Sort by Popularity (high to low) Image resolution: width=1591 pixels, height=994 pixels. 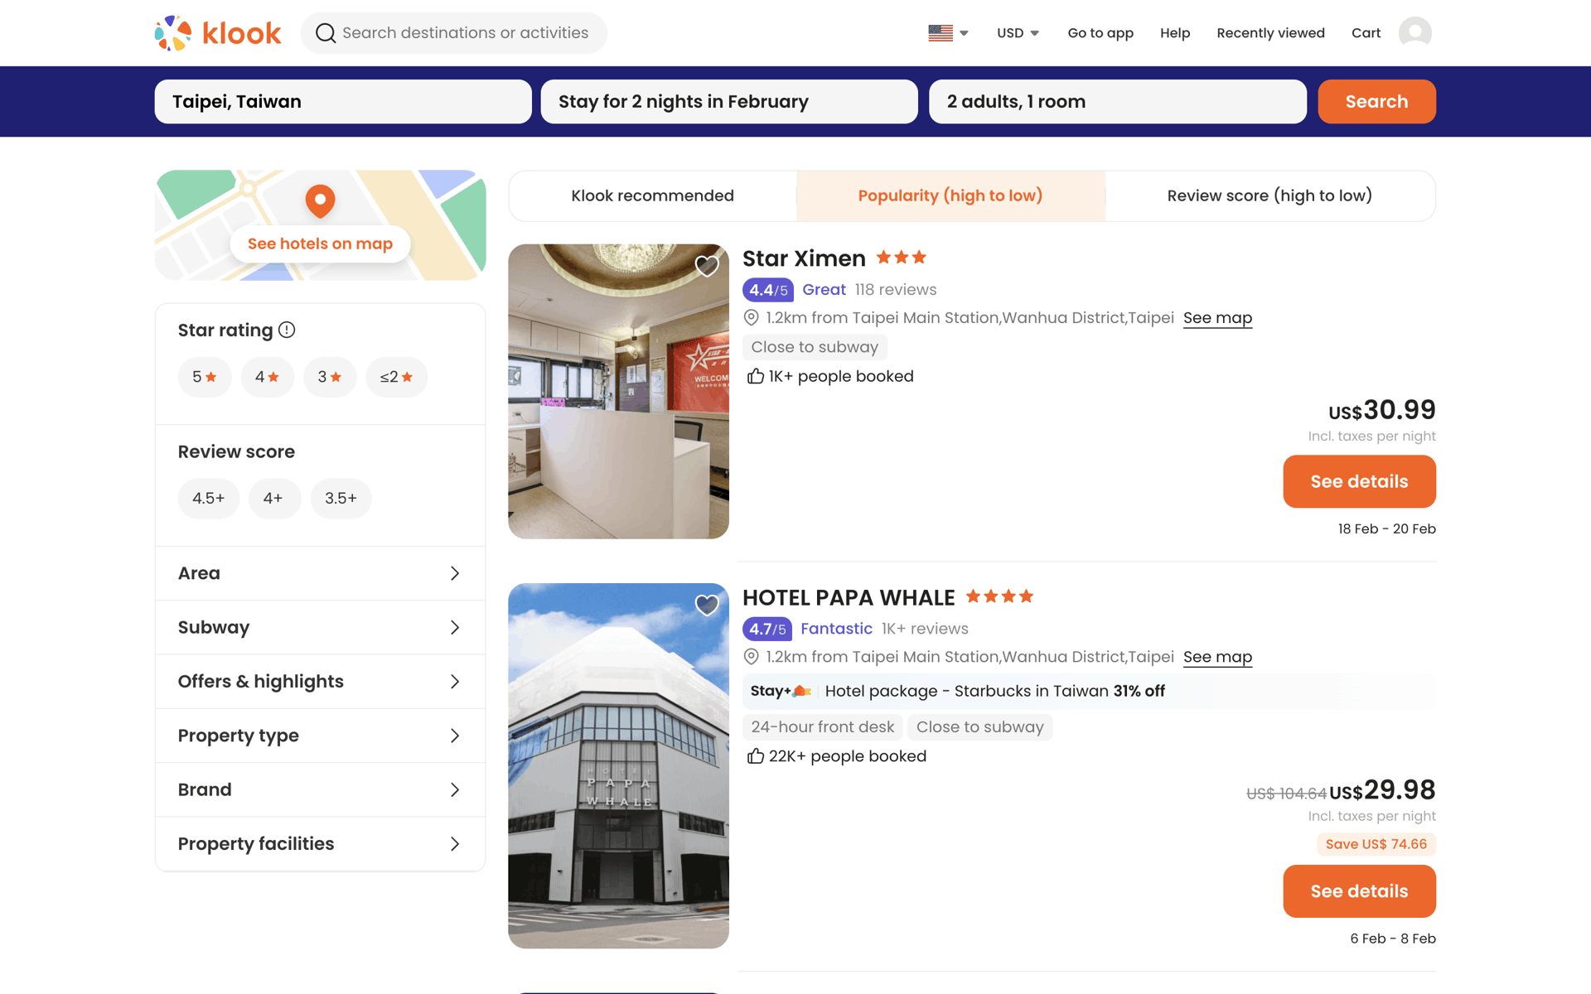pos(950,195)
